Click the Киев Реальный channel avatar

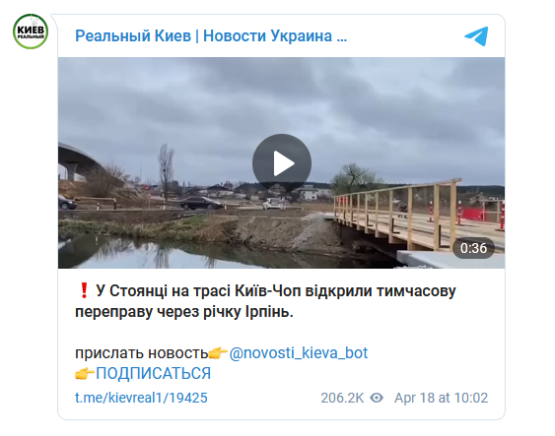coord(31,31)
